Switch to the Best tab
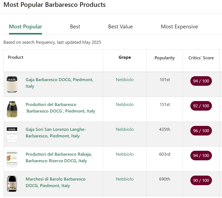Image resolution: width=222 pixels, height=198 pixels. click(75, 27)
